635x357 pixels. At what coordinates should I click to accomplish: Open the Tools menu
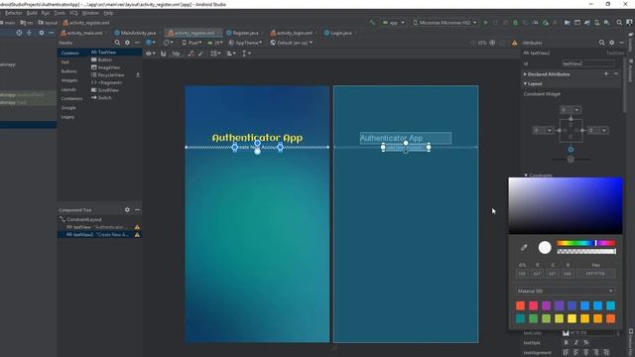[60, 13]
